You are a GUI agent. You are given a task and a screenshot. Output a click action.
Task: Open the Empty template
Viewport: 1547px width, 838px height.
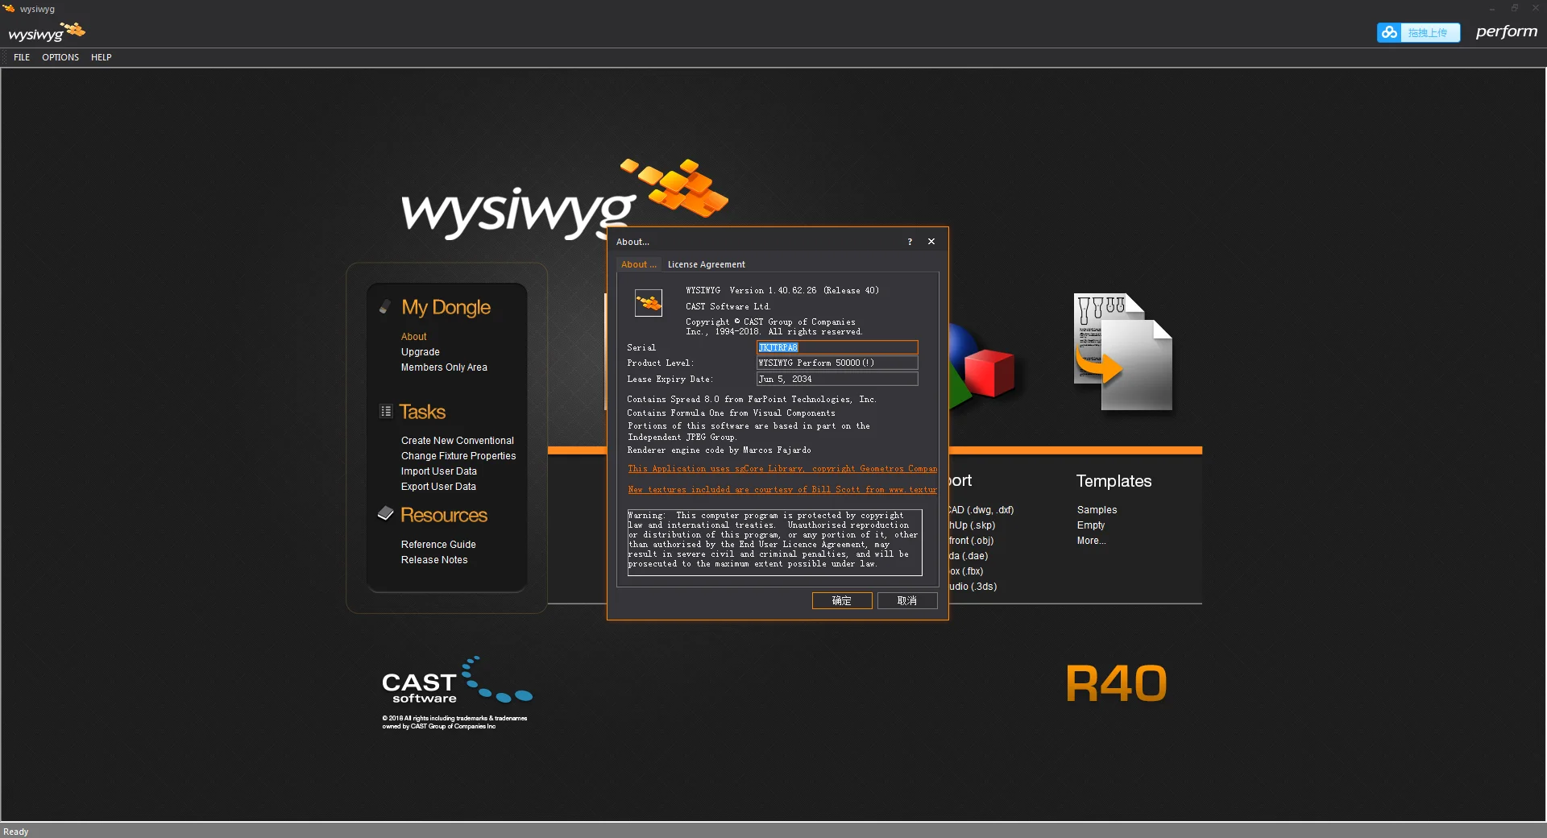point(1091,525)
